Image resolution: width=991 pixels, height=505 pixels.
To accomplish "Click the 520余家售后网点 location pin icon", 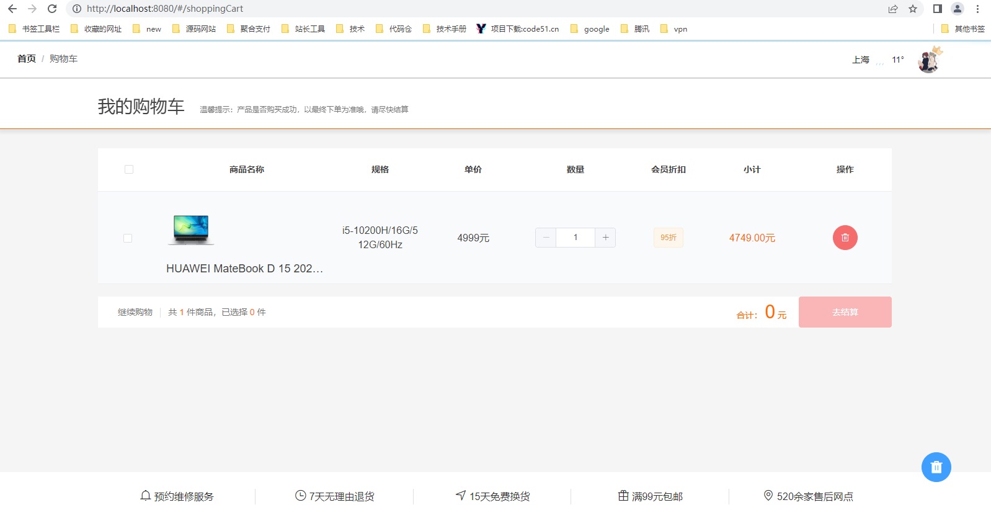I will pos(768,496).
